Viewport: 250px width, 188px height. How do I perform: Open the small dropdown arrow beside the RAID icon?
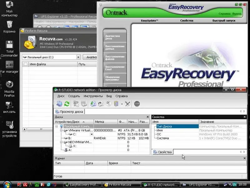click(122, 104)
